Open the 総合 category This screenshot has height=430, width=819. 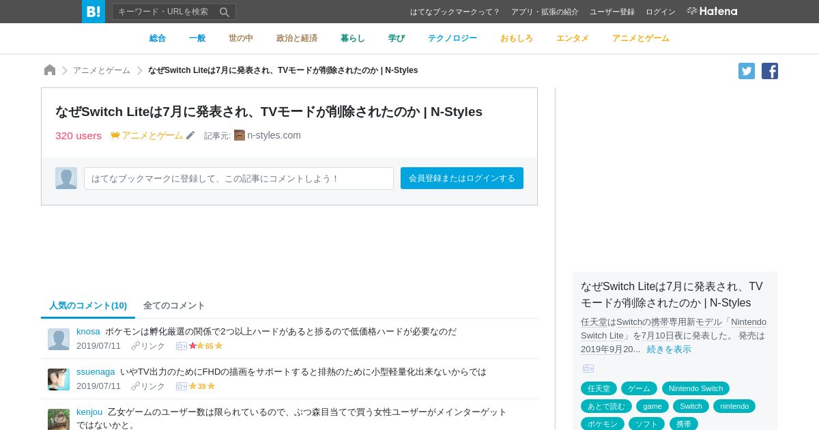tap(158, 38)
